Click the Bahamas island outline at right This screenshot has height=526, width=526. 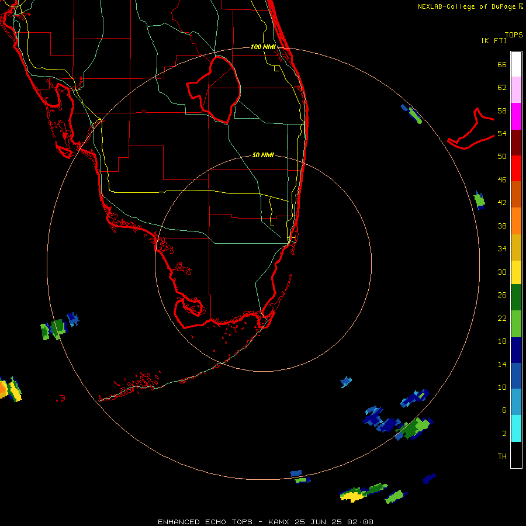click(x=471, y=129)
